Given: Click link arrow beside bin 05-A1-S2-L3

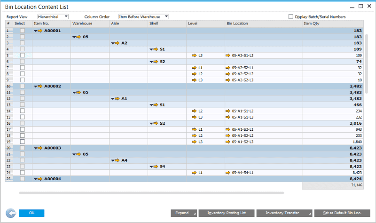Looking at the screenshot, I should (x=228, y=142).
